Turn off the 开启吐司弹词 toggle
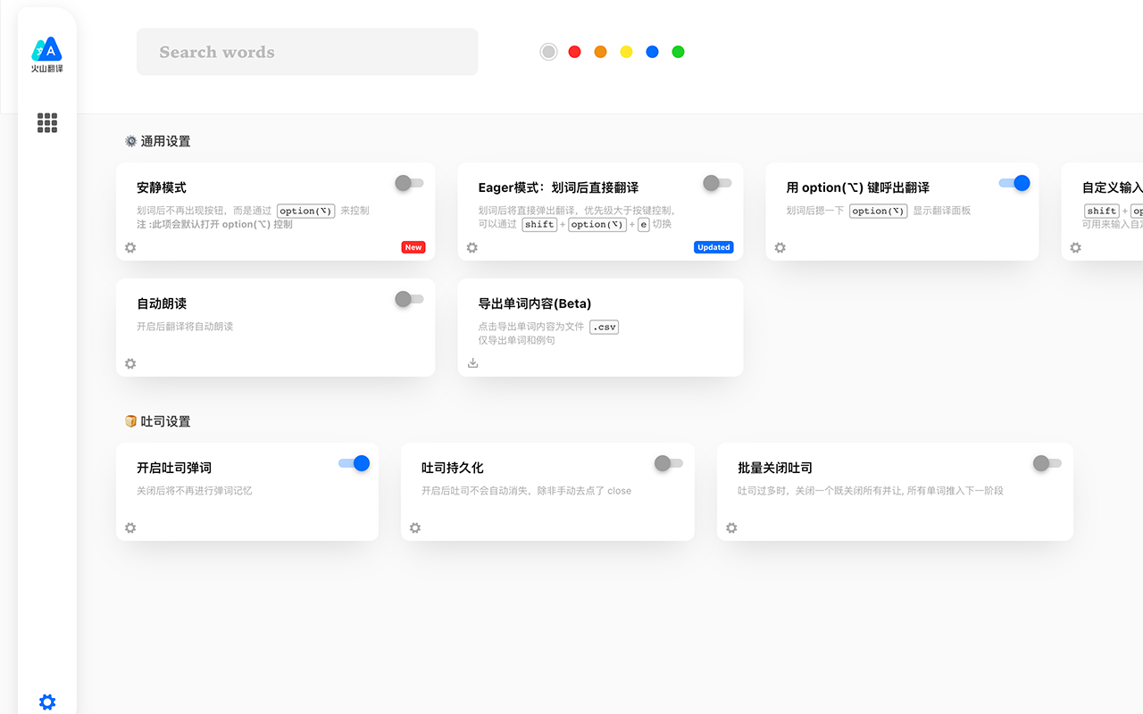 coord(355,463)
